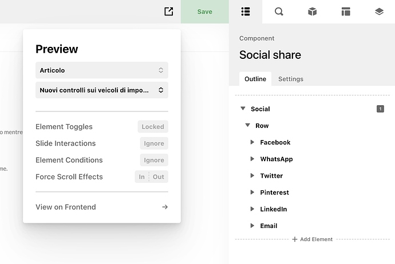
Task: Open the Elements cube icon
Action: [312, 11]
